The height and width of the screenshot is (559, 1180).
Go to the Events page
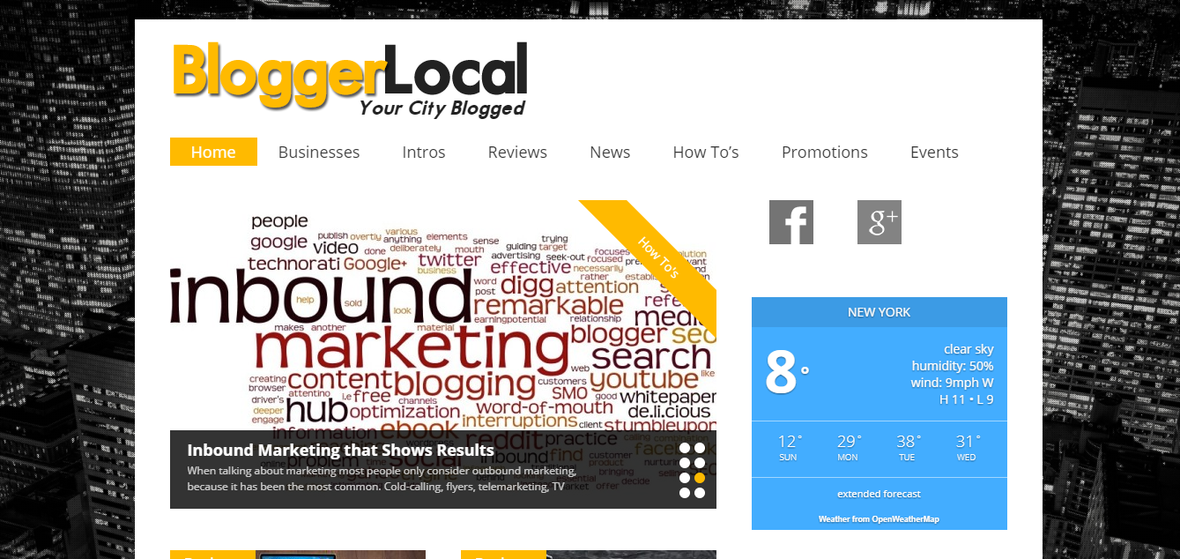[934, 152]
